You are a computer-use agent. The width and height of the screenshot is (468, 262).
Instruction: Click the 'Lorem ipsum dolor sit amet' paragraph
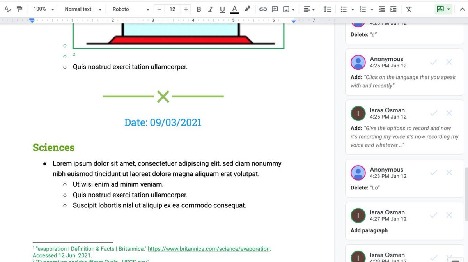(167, 169)
